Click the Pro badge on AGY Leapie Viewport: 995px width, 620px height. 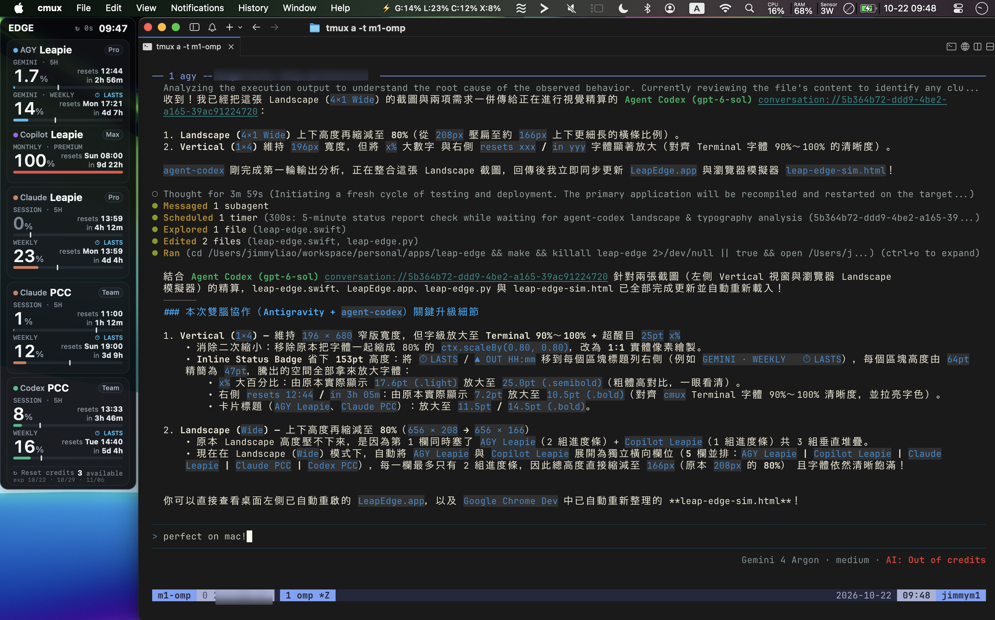114,50
